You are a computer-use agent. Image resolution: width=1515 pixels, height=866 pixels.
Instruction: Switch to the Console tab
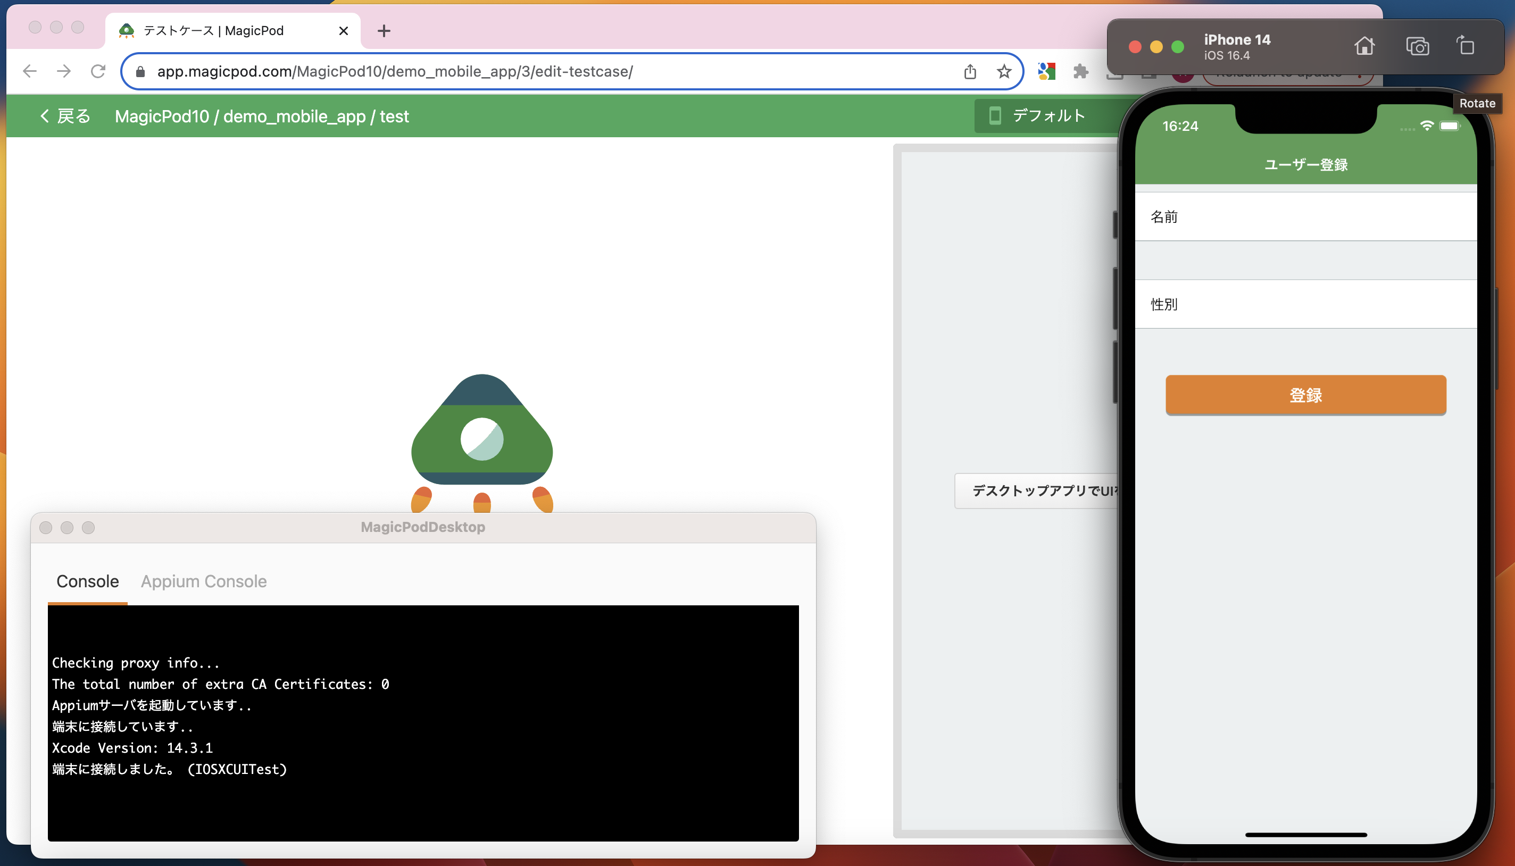click(x=87, y=581)
